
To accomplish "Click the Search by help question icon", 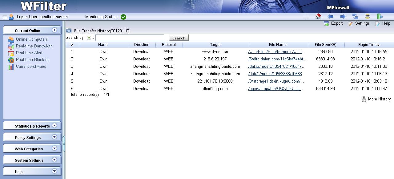I will [x=89, y=38].
